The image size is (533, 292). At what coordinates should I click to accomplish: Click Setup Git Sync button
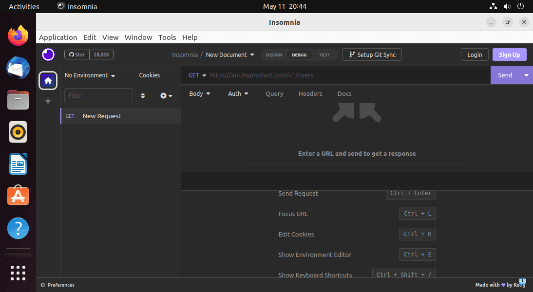[372, 55]
